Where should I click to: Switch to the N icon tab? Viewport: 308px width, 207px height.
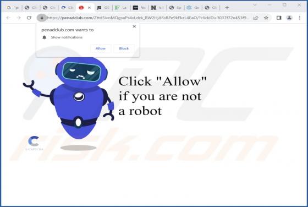click(x=157, y=8)
